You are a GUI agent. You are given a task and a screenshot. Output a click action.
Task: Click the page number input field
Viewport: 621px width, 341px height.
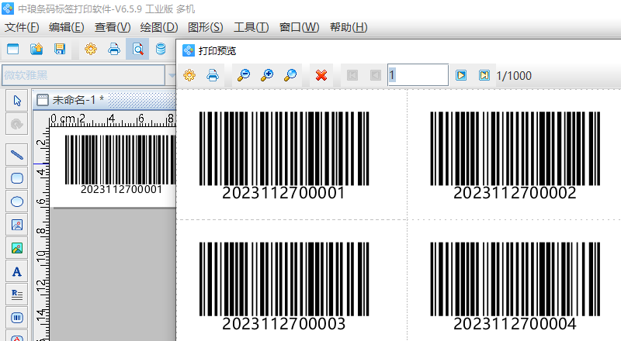coord(418,74)
